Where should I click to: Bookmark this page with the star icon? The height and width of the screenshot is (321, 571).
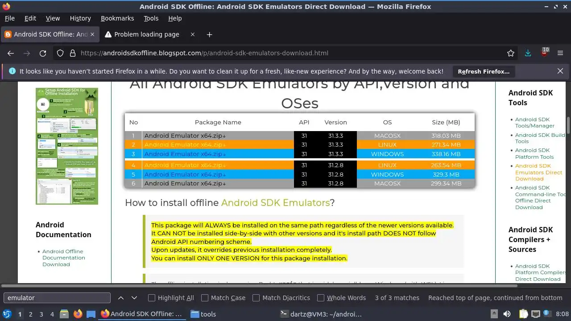(511, 53)
